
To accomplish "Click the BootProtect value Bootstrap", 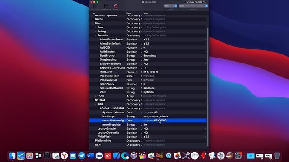I will tap(149, 56).
